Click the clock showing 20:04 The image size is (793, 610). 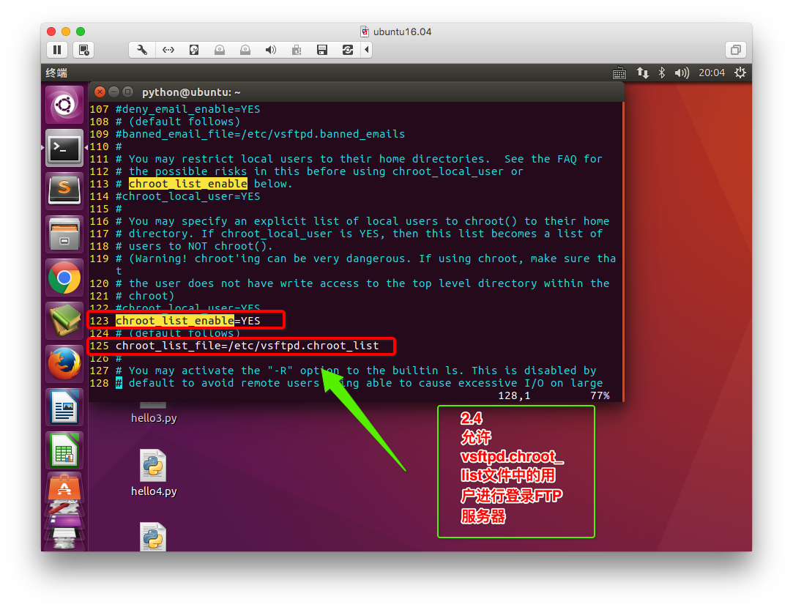pos(711,72)
